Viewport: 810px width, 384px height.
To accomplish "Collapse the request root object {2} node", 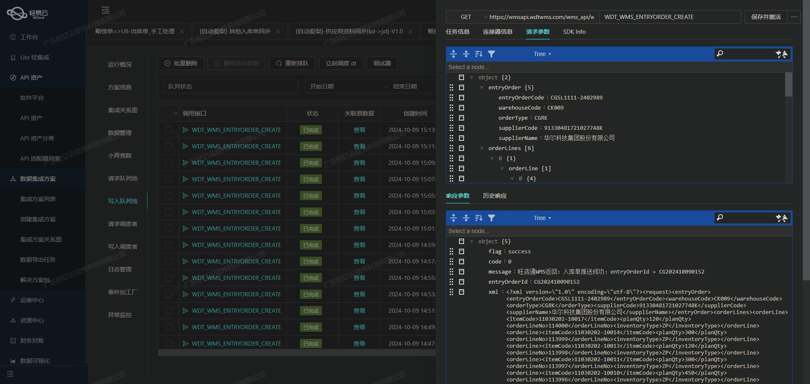I will pyautogui.click(x=472, y=78).
